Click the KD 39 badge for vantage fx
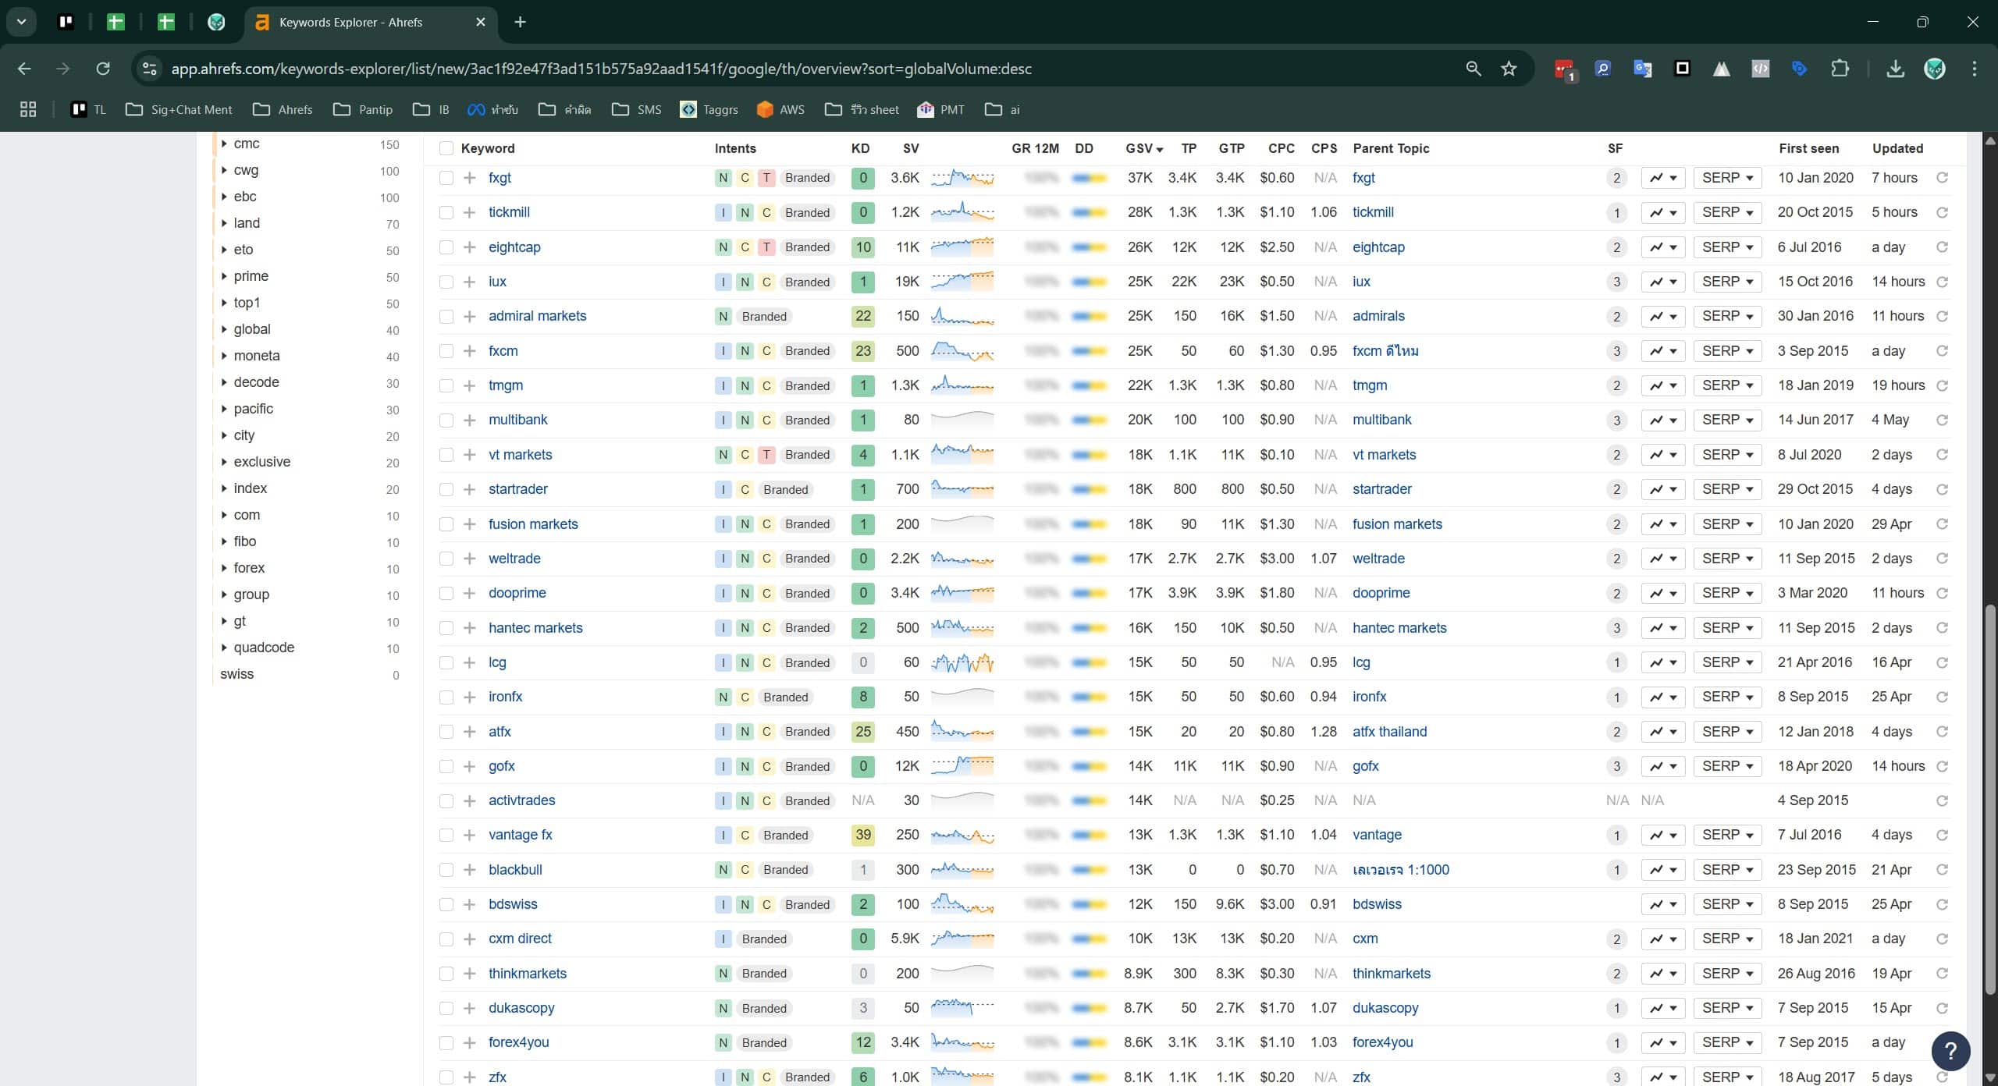This screenshot has height=1086, width=1998. 862,835
